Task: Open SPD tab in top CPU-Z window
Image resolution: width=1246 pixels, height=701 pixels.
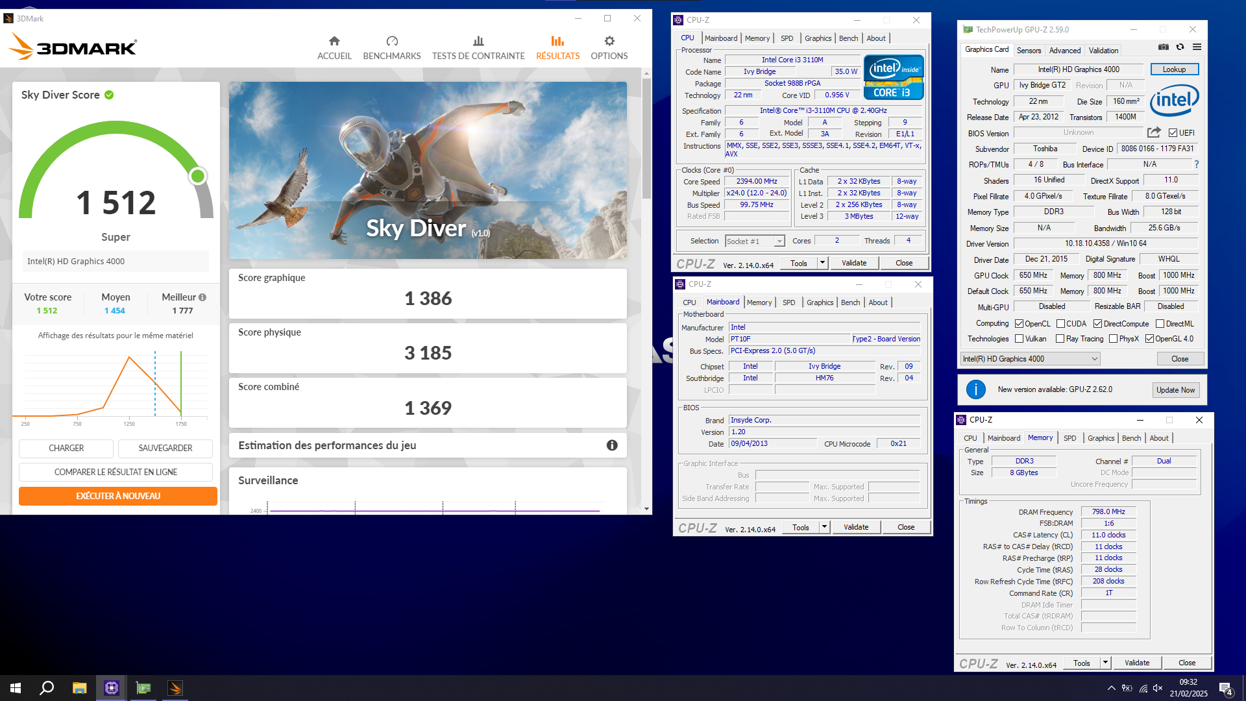Action: pyautogui.click(x=787, y=38)
